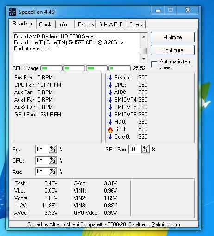Click the arrow icon next to SMIOVT5

click(x=110, y=107)
